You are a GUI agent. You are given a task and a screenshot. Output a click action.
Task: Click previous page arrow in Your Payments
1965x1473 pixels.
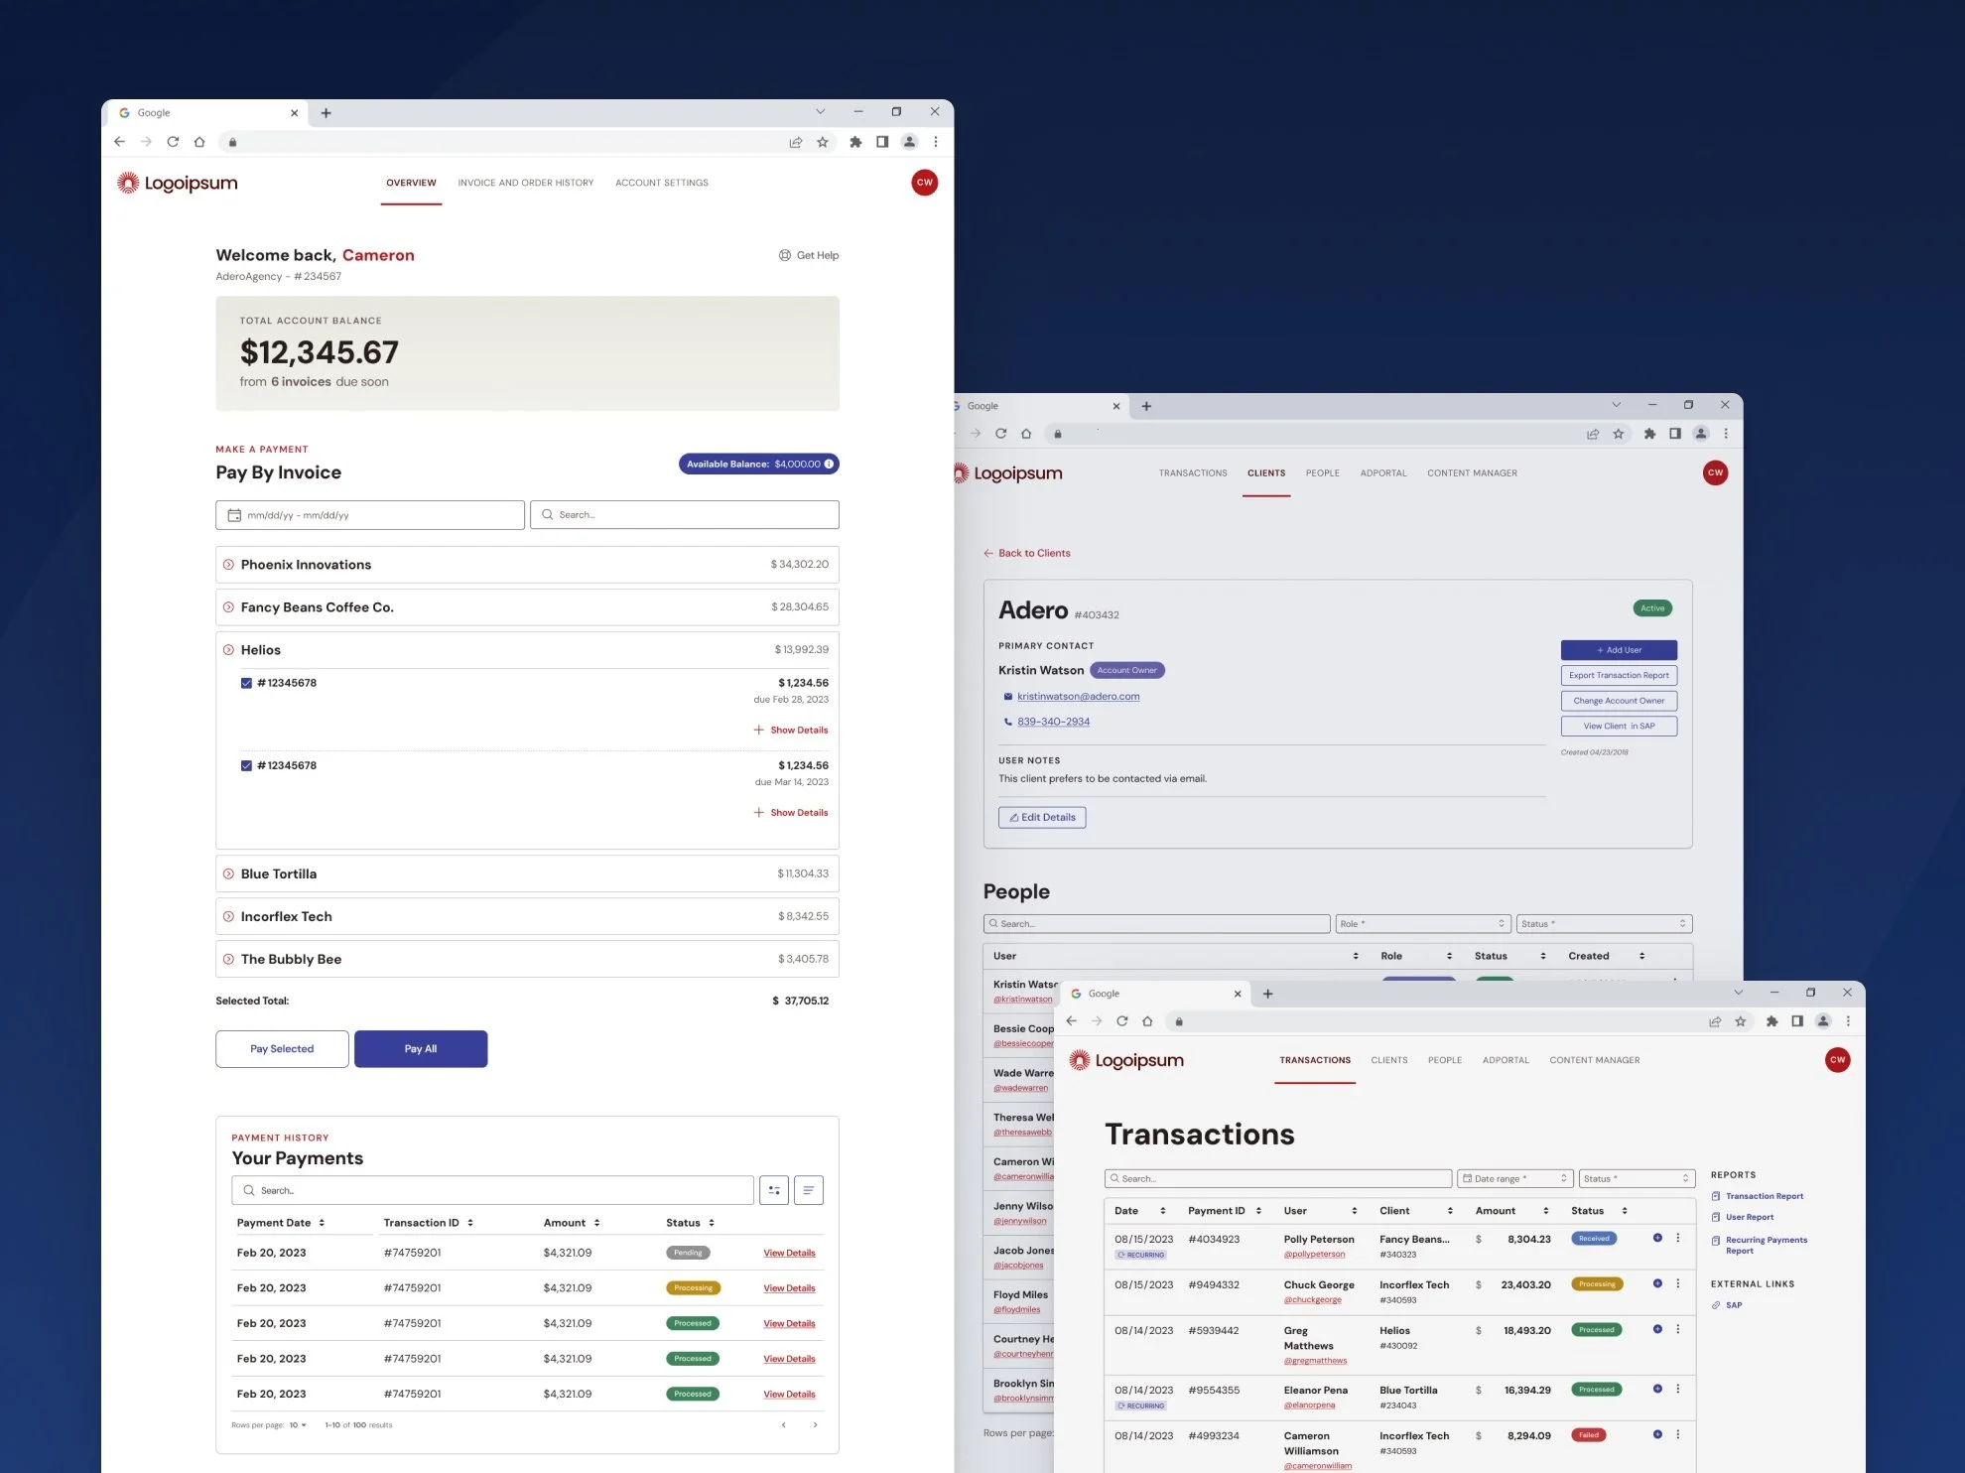784,1425
